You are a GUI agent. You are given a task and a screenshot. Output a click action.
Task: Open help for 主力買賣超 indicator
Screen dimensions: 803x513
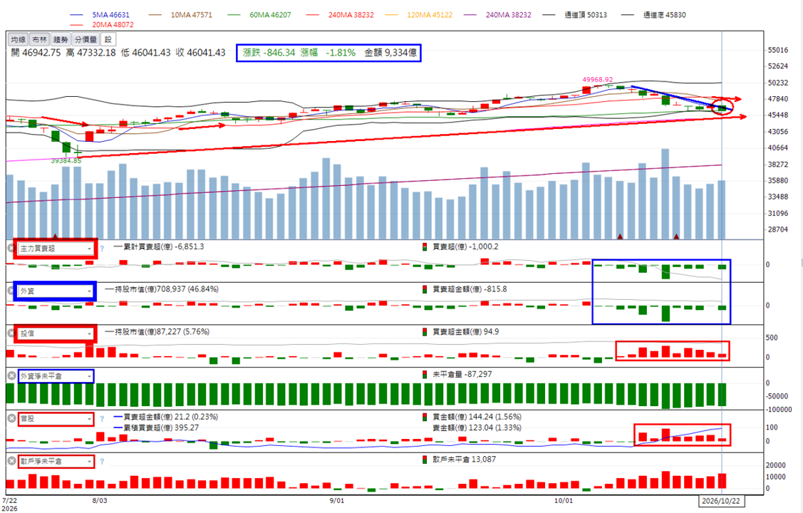pos(102,249)
